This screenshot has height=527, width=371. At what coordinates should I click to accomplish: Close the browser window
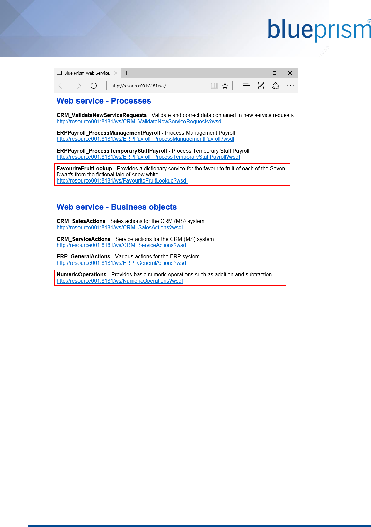[x=290, y=73]
